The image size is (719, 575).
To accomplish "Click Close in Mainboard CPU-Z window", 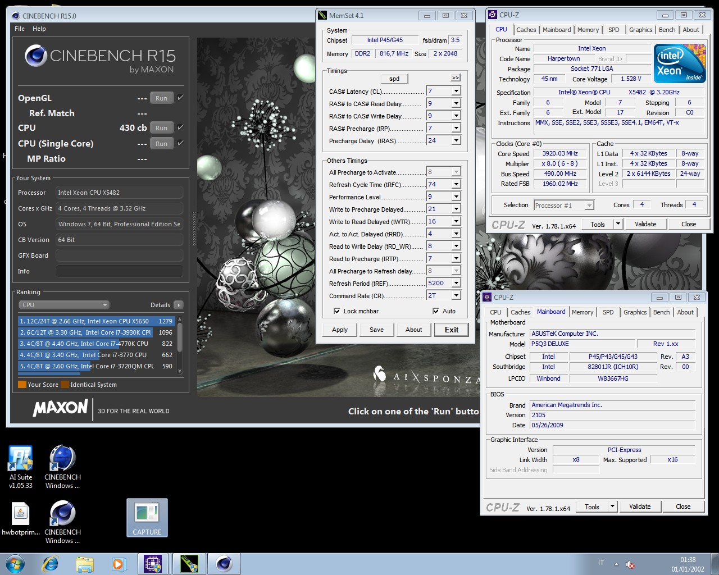I will [683, 506].
